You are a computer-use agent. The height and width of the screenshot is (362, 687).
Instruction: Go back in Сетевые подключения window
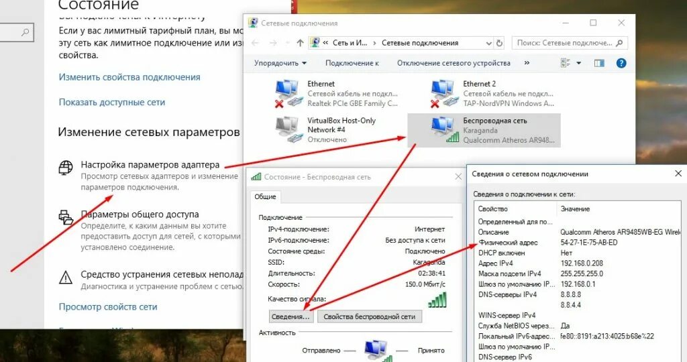[256, 43]
